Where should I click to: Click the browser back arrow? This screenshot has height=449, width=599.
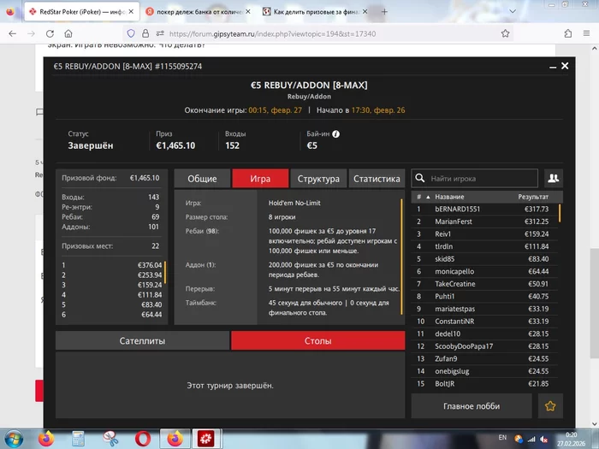coord(13,33)
